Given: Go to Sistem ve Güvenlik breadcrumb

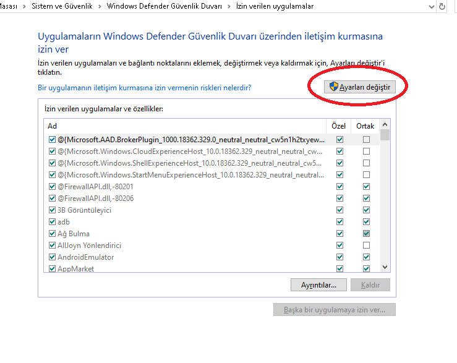Looking at the screenshot, I should click(62, 6).
